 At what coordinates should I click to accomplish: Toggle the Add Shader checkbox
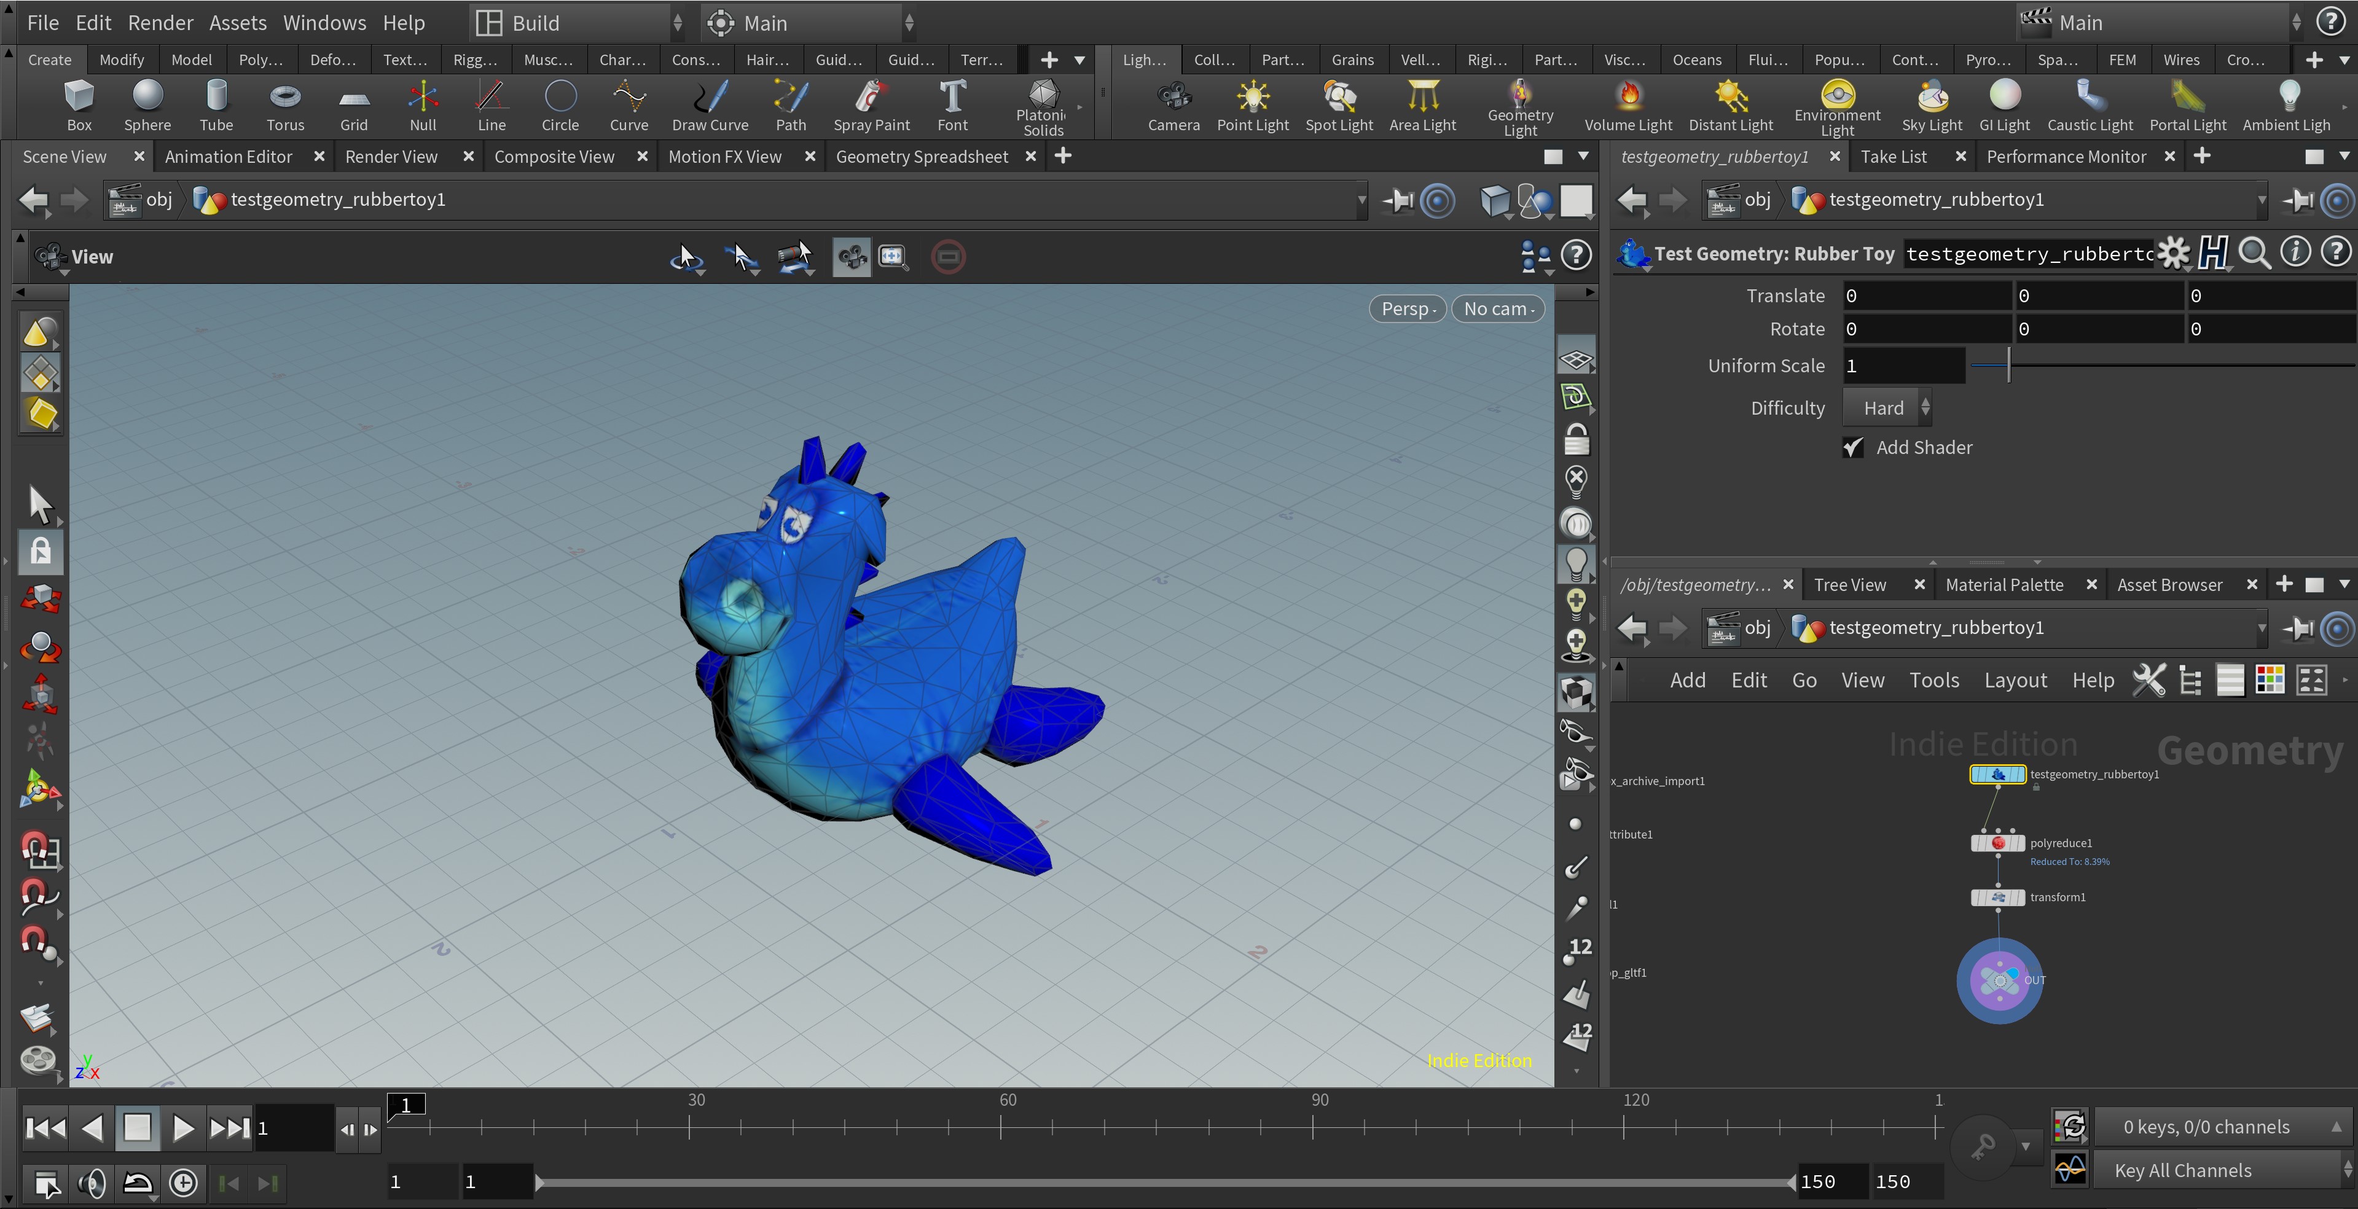coord(1853,448)
